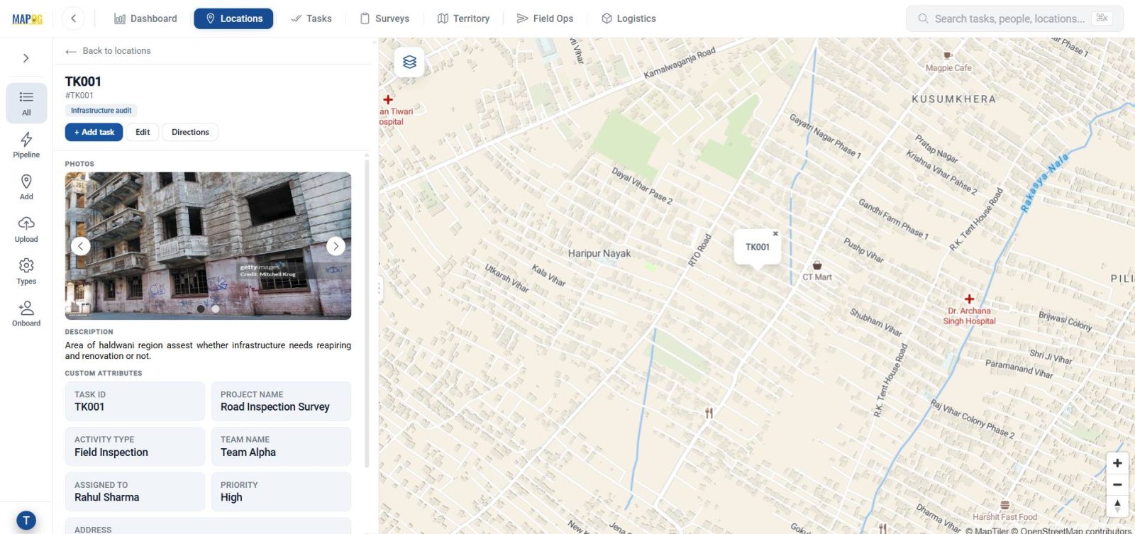
Task: Click the Team Alpha value
Action: click(x=248, y=452)
